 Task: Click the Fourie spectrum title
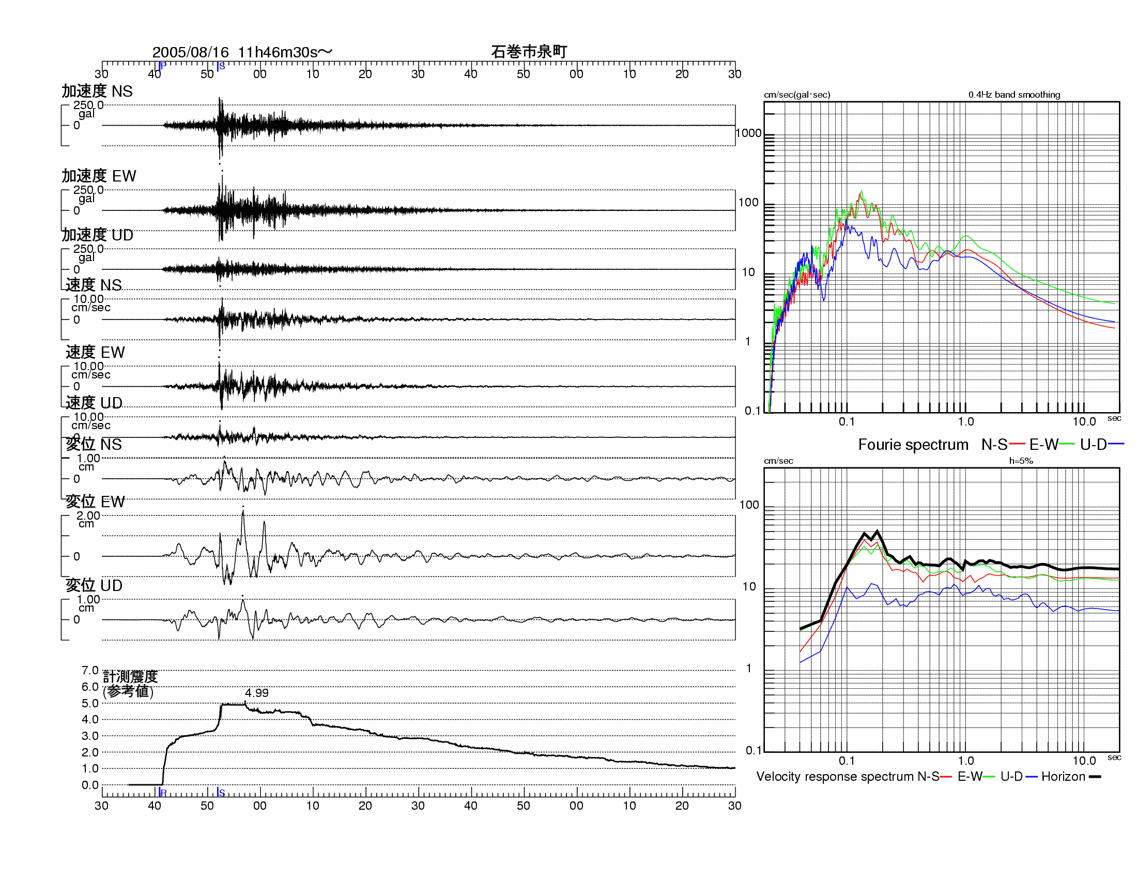click(x=913, y=445)
